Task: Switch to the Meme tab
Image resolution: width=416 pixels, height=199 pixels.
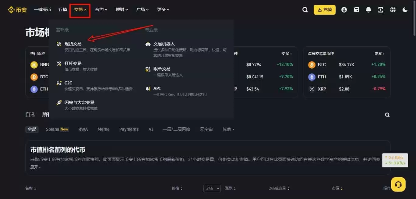Action: click(104, 129)
